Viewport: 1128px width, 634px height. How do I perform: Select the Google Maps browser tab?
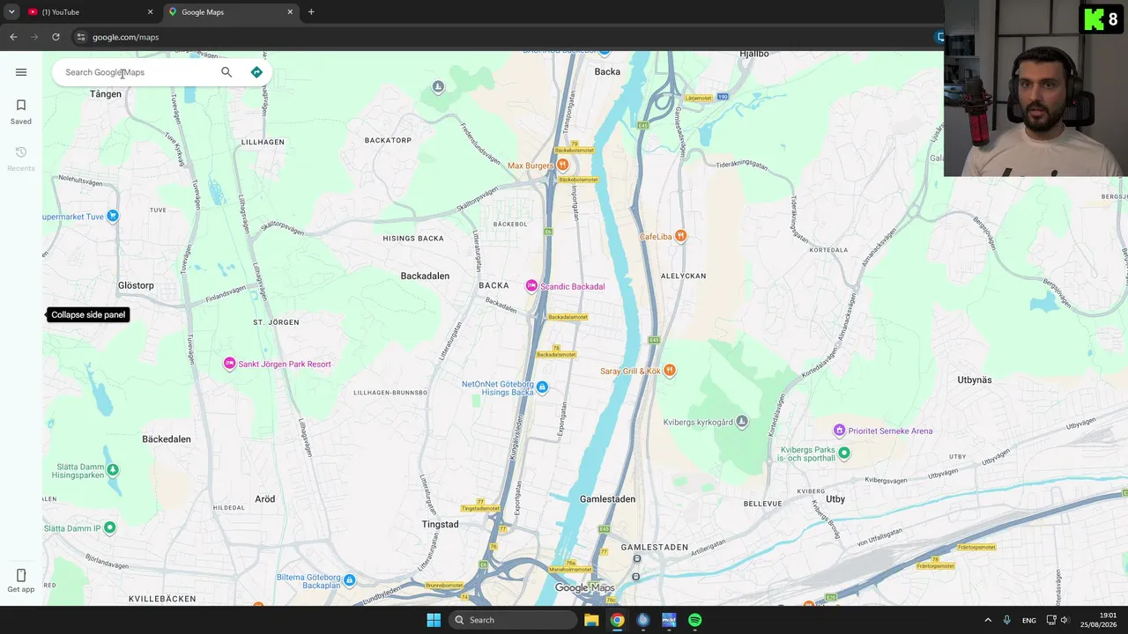click(x=231, y=12)
